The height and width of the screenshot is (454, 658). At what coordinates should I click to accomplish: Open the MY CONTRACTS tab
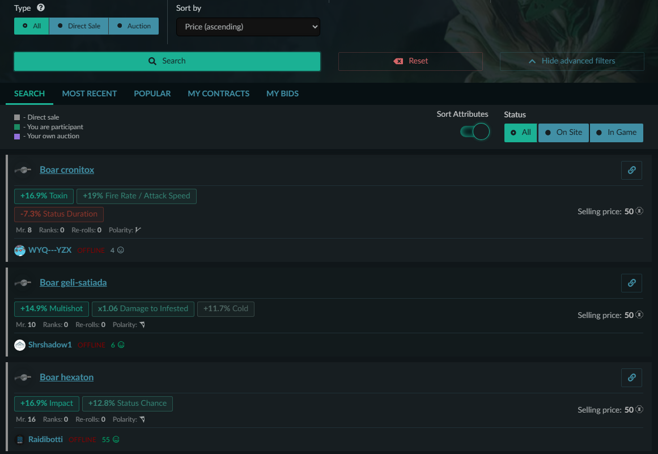tap(219, 94)
